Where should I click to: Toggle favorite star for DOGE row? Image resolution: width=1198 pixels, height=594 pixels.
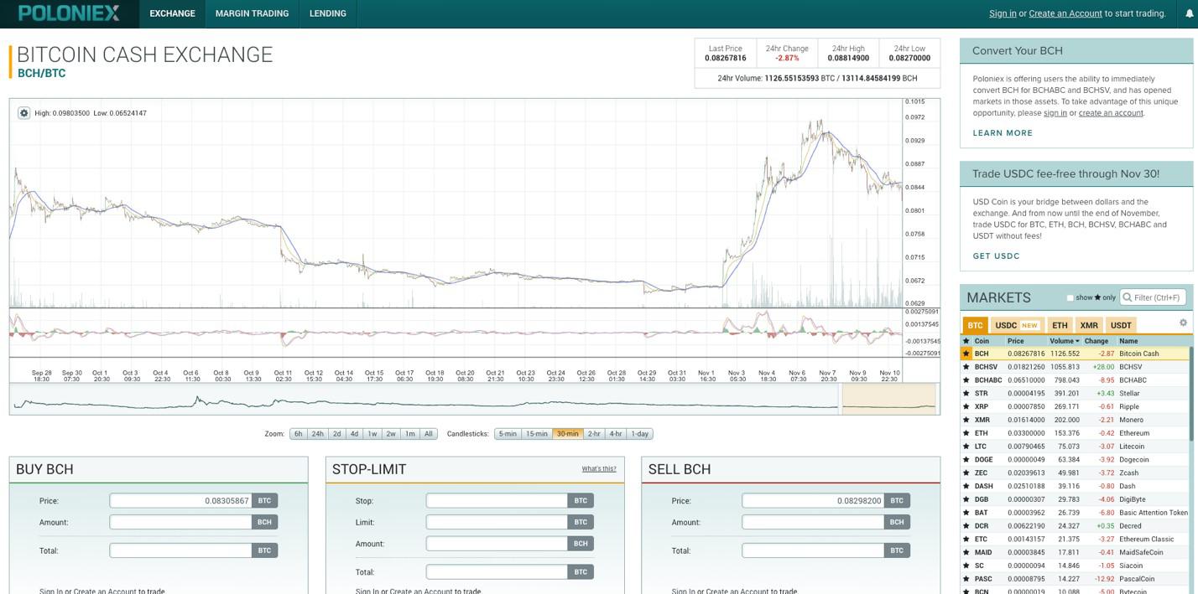(966, 459)
